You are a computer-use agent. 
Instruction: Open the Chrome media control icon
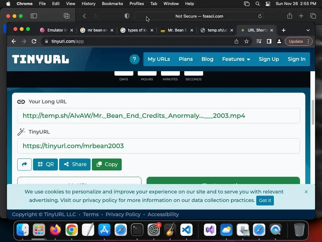[x=259, y=41]
